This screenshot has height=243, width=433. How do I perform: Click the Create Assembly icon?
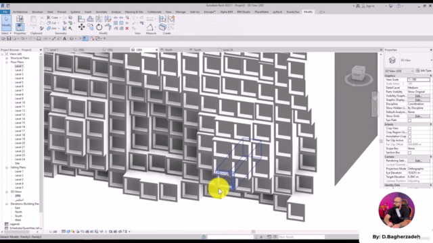point(162,19)
